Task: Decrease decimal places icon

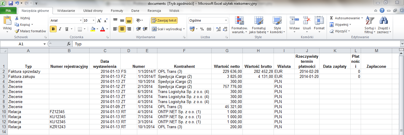Action: 225,29
